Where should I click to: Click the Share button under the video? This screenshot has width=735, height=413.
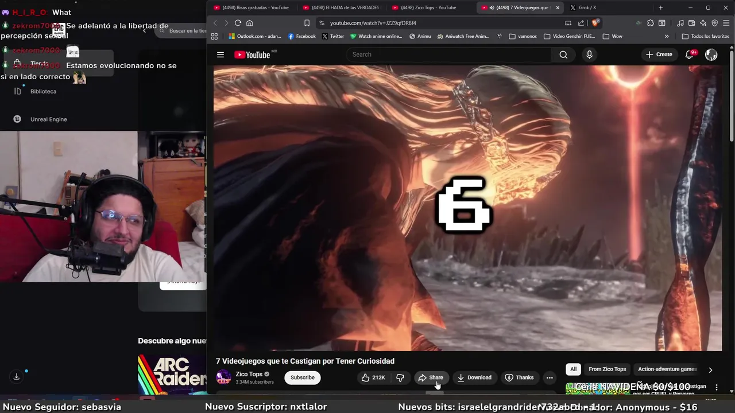431,377
